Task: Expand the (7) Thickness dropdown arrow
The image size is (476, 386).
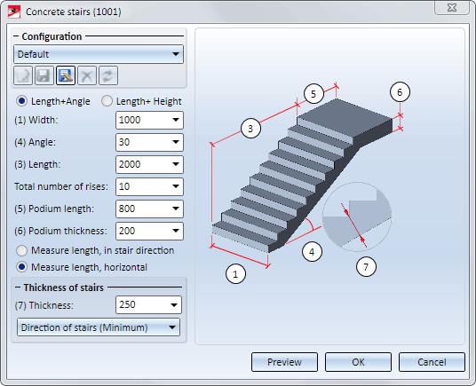Action: tap(174, 304)
